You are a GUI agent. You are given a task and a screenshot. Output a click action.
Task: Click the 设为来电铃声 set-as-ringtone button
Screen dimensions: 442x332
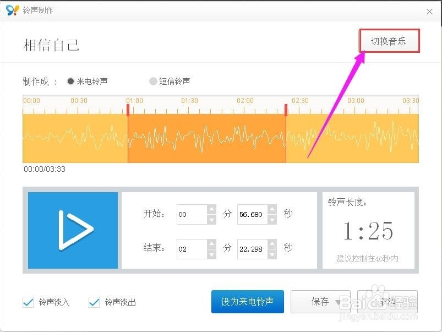coord(247,302)
